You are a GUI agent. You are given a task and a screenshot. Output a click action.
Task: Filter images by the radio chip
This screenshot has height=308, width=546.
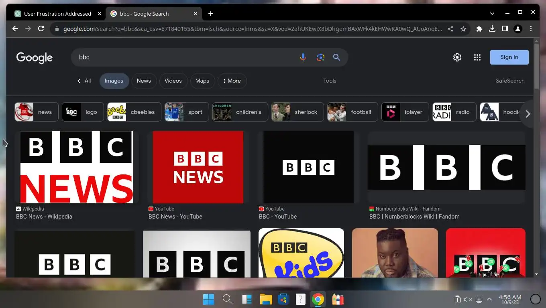coord(454,112)
